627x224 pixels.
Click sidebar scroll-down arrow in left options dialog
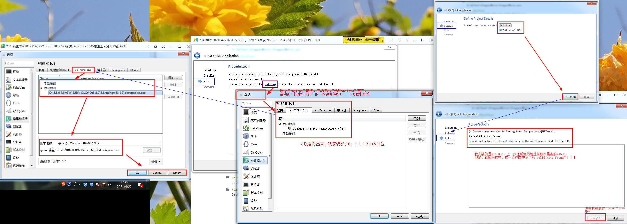point(32,166)
